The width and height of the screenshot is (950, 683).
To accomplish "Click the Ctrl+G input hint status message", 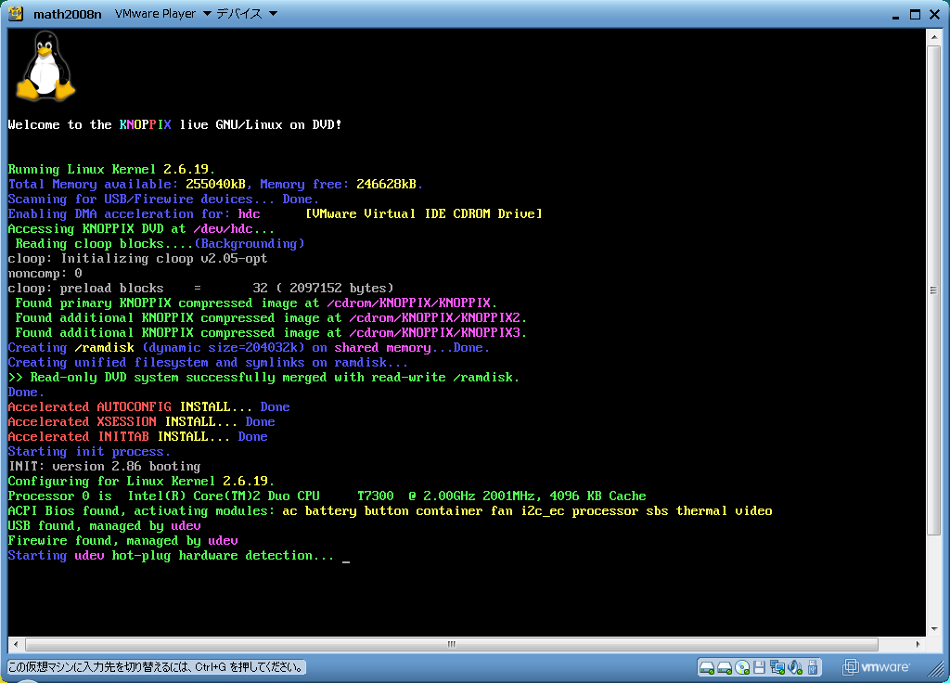I will point(156,667).
